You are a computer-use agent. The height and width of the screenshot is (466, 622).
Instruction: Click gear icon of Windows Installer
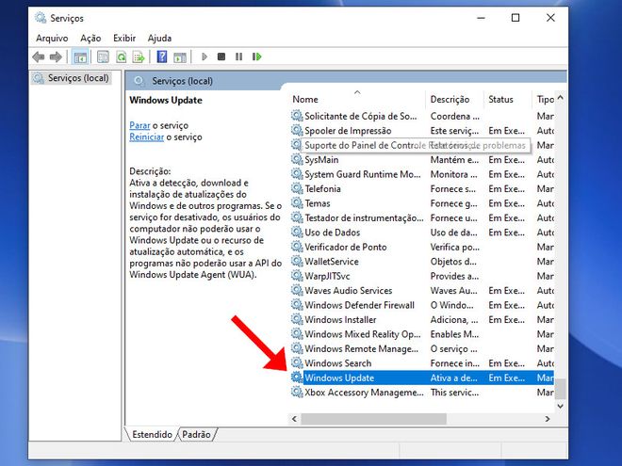click(297, 319)
